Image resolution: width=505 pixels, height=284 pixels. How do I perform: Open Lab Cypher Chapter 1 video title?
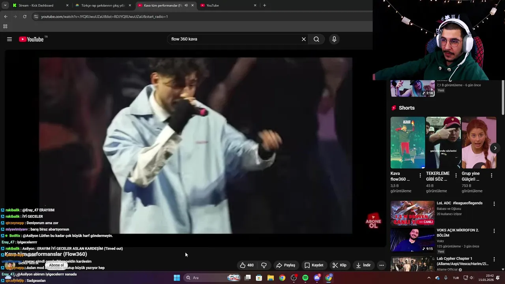pos(462,261)
